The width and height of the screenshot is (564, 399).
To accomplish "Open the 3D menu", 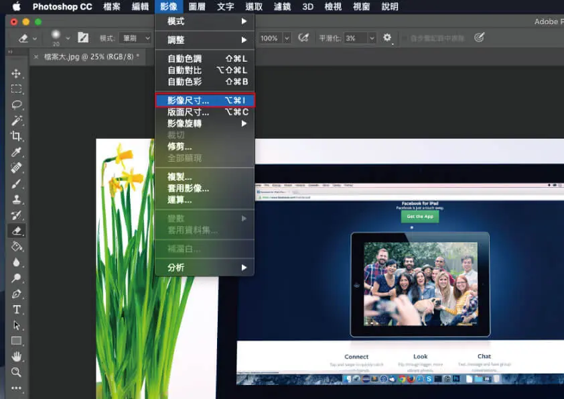I will 308,7.
